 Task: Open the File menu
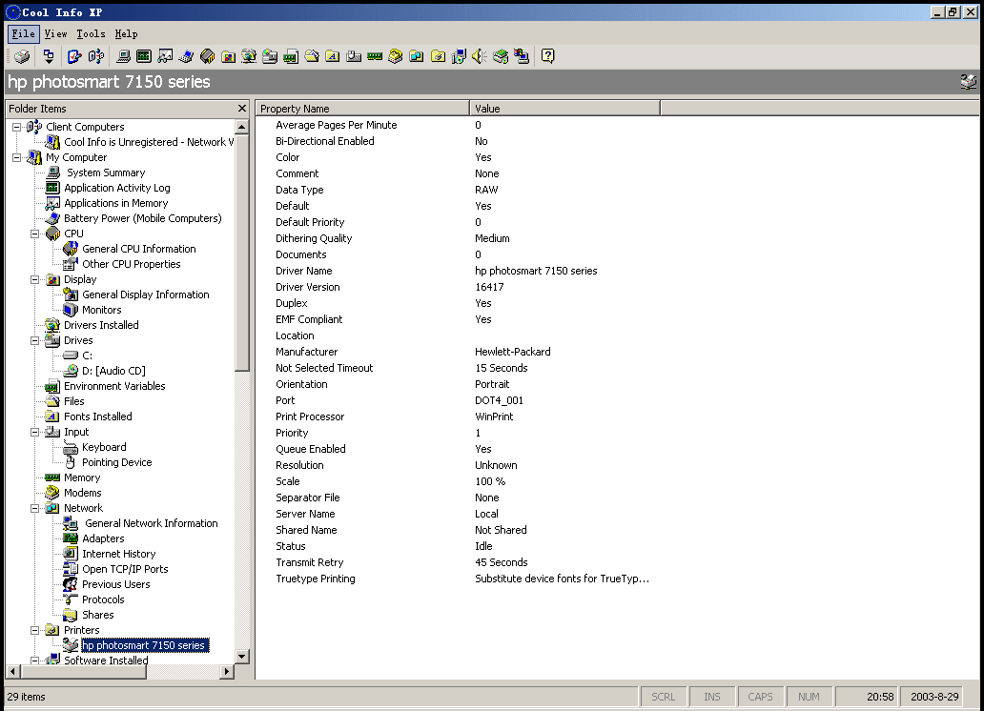[x=23, y=34]
